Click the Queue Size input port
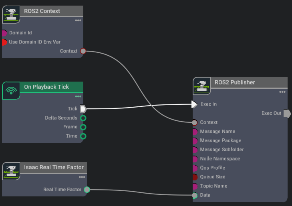The width and height of the screenshot is (292, 206). pos(195,177)
